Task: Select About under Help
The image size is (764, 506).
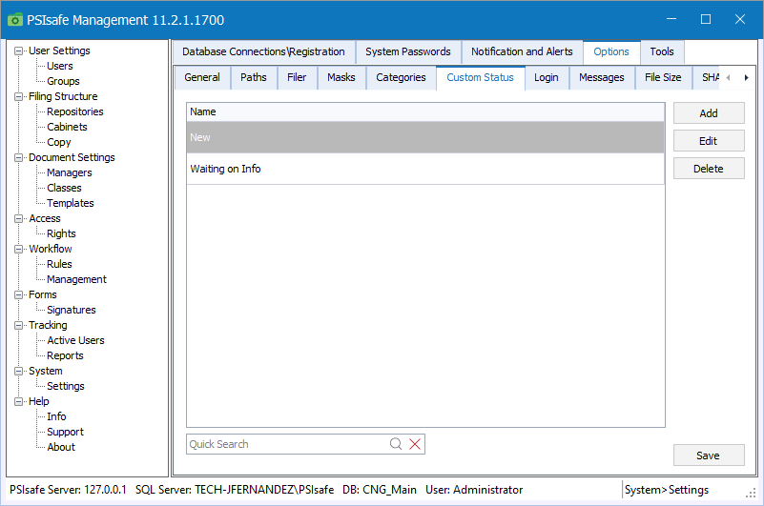Action: click(61, 447)
